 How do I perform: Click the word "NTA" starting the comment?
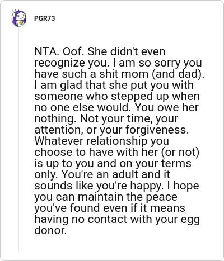(x=46, y=51)
